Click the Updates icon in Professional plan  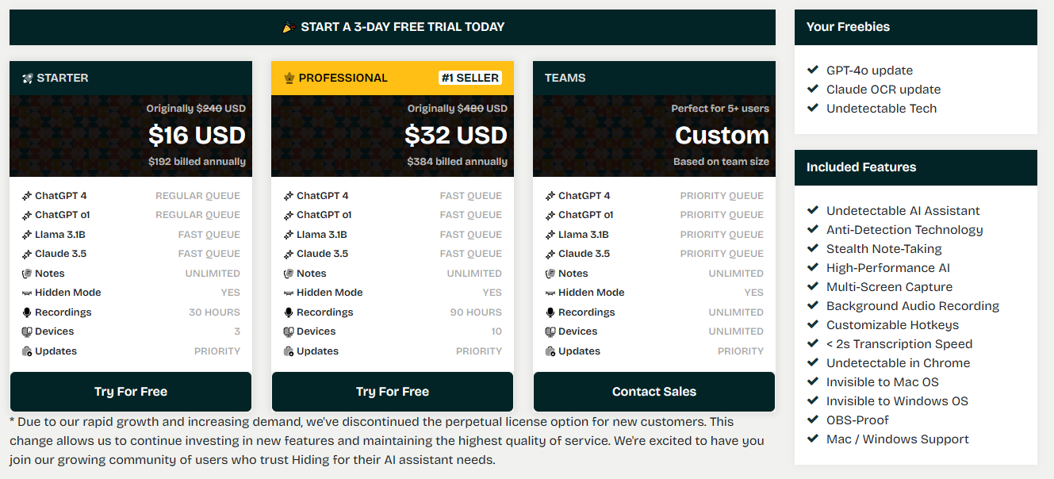[289, 351]
